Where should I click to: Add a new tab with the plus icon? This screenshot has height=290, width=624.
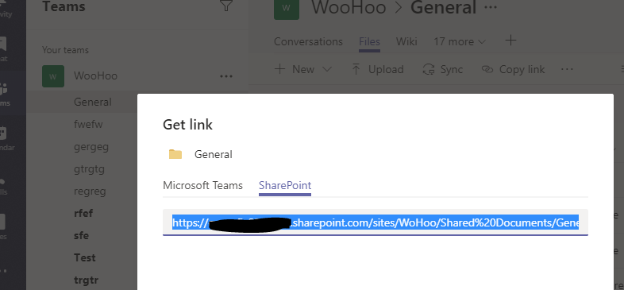(510, 41)
